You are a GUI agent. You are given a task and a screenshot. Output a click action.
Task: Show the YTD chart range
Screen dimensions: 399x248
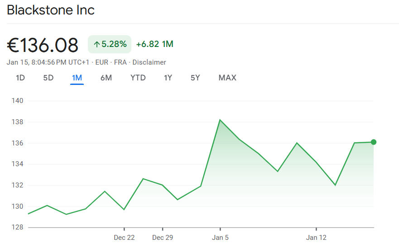click(138, 78)
